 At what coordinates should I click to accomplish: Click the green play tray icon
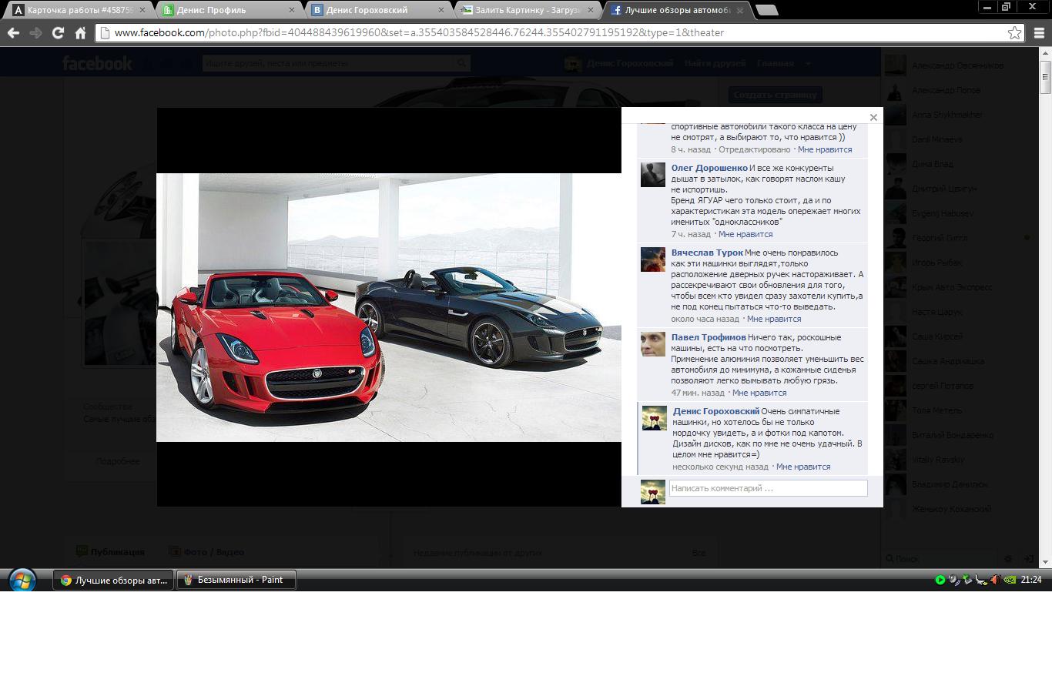940,580
